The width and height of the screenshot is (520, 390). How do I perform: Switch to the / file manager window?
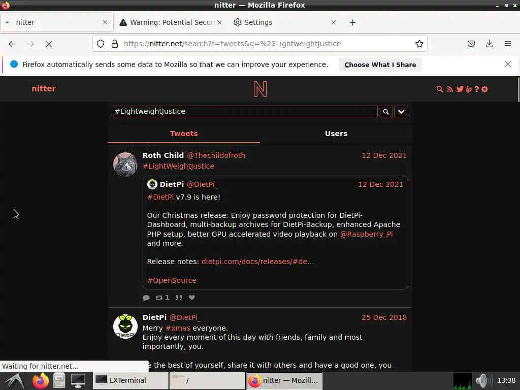coord(207,380)
